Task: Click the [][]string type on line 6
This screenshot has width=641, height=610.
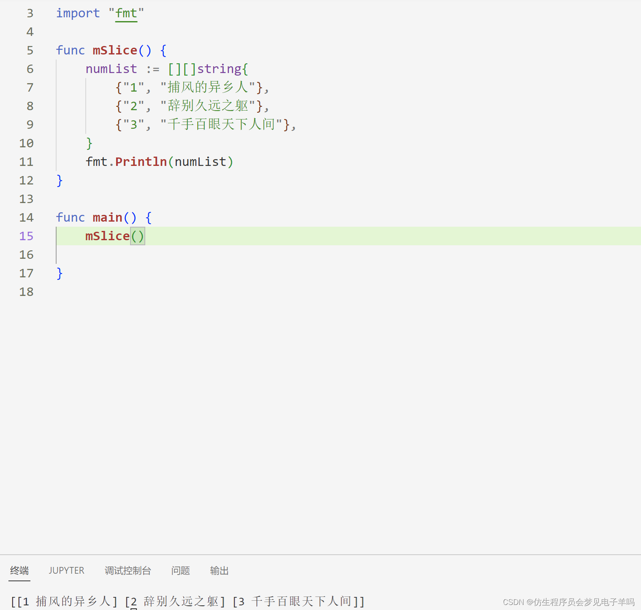Action: click(205, 69)
